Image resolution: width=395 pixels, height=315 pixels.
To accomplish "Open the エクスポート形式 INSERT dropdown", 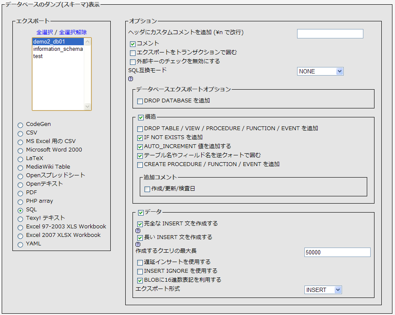I will [x=323, y=290].
